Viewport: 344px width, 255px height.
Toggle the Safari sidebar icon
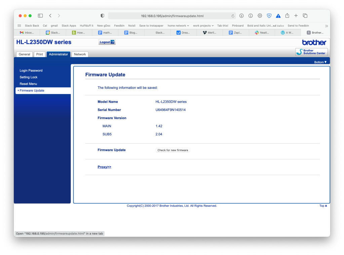pyautogui.click(x=40, y=15)
